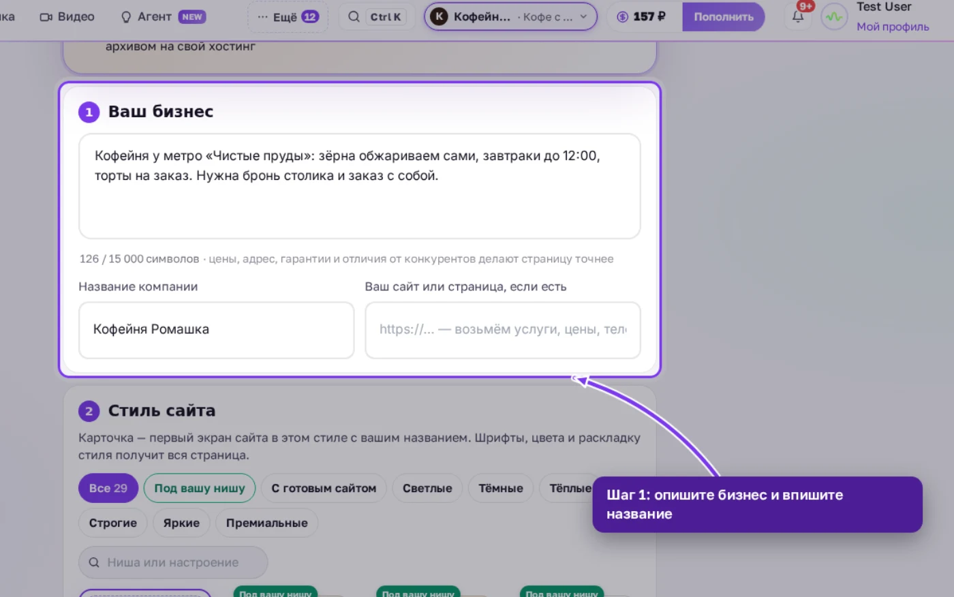The height and width of the screenshot is (597, 954).
Task: Show Строгие styles
Action: point(113,523)
